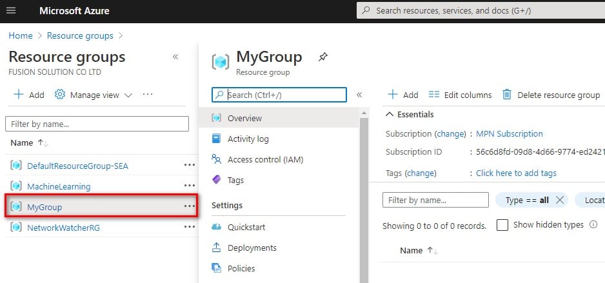
Task: Add a new resource group
Action: pos(29,95)
